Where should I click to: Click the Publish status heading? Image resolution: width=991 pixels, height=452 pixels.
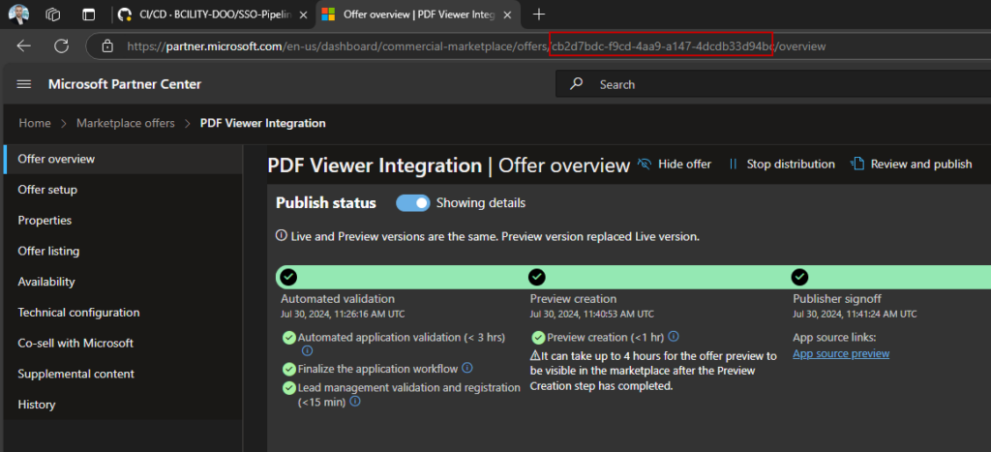(326, 203)
